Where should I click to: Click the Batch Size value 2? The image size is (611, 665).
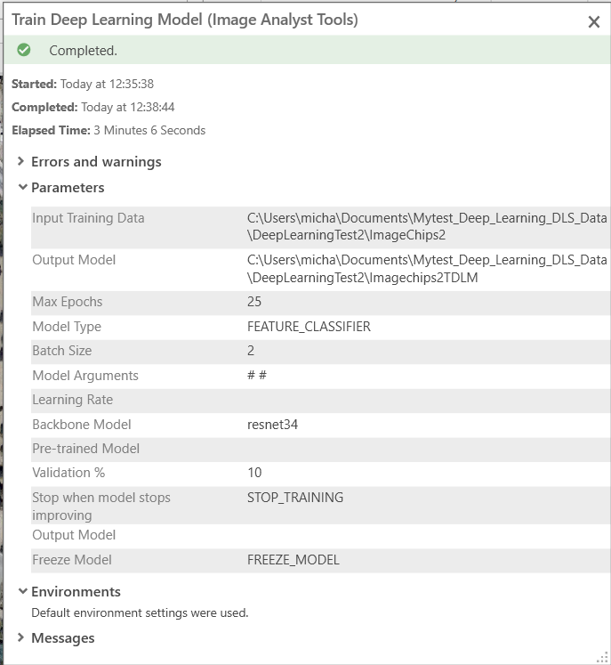tap(251, 351)
